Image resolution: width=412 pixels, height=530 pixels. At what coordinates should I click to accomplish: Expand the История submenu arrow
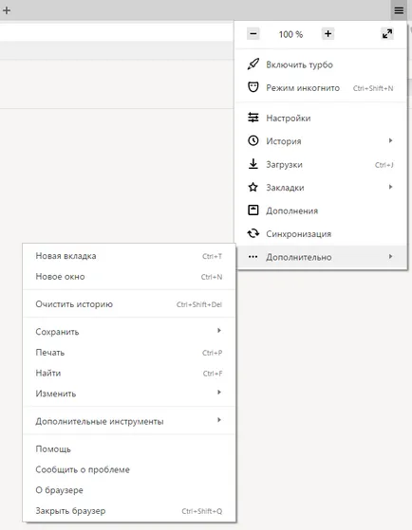(391, 140)
